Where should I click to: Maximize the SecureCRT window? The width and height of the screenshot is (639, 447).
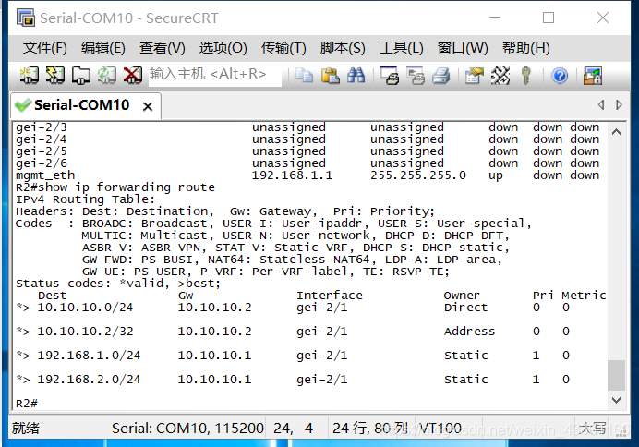tap(549, 18)
